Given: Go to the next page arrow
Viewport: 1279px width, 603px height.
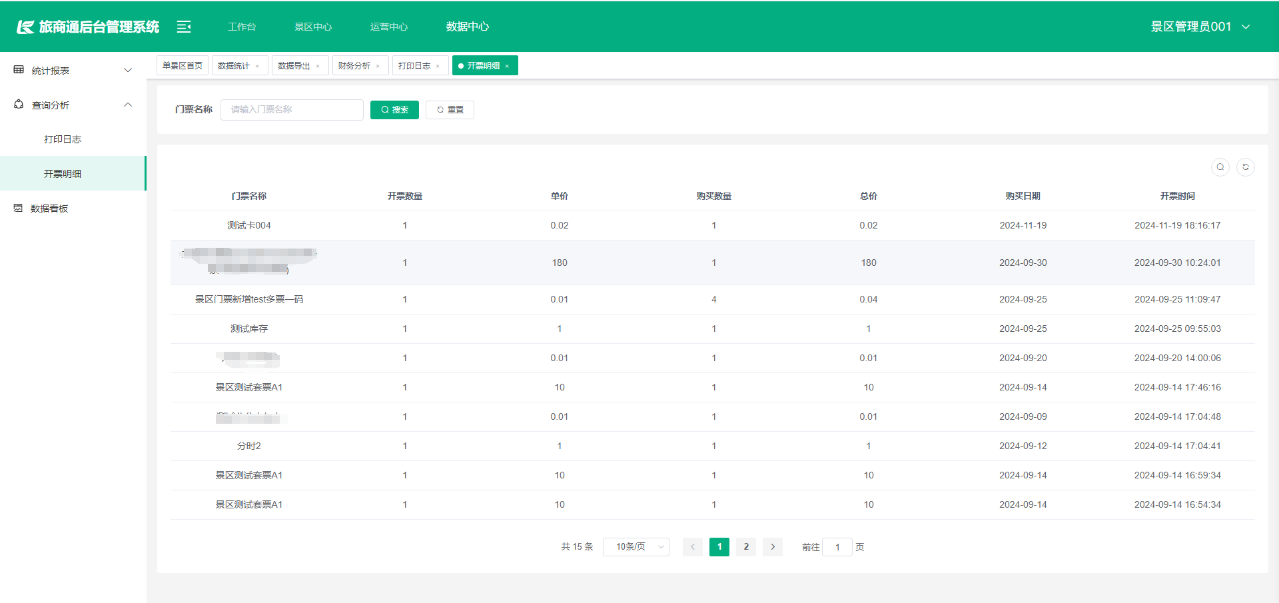Looking at the screenshot, I should pyautogui.click(x=773, y=547).
